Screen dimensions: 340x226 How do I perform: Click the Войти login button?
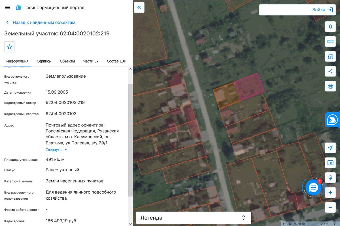point(318,10)
